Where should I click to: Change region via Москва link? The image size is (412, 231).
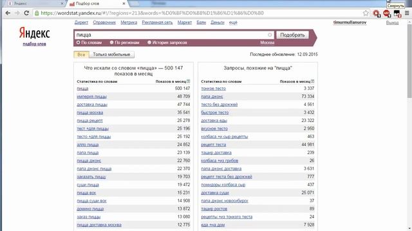267,42
